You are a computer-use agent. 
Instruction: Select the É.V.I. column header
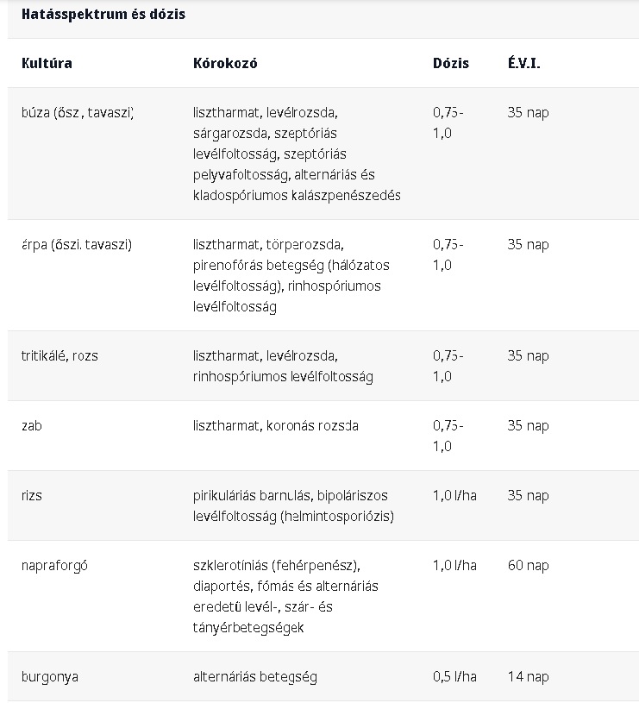coord(524,64)
